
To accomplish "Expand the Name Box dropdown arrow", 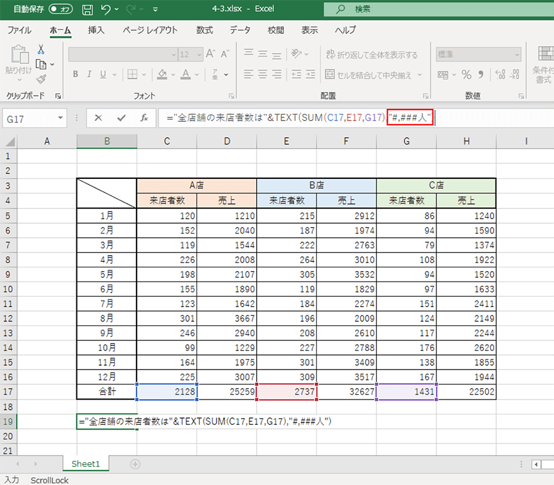I will click(60, 118).
